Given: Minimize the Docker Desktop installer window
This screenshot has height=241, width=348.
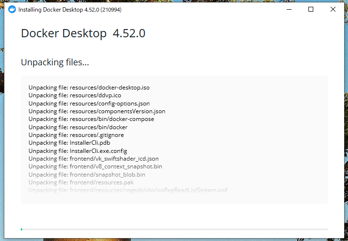Looking at the screenshot, I should point(289,9).
